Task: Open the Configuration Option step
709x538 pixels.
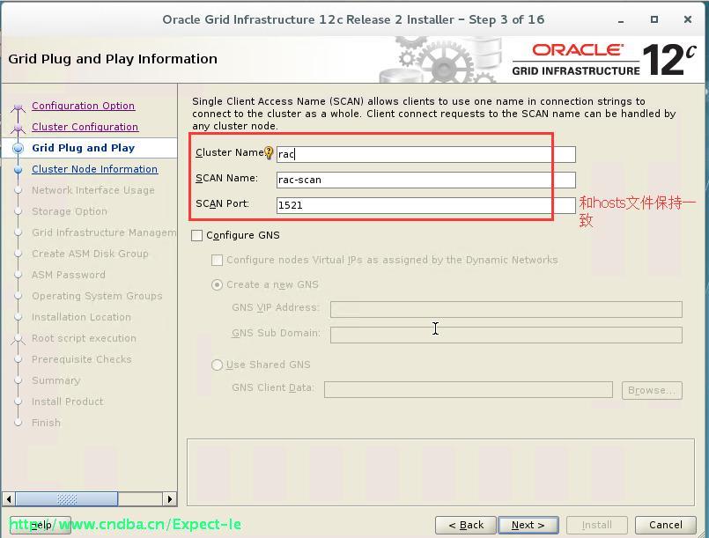Action: point(83,106)
